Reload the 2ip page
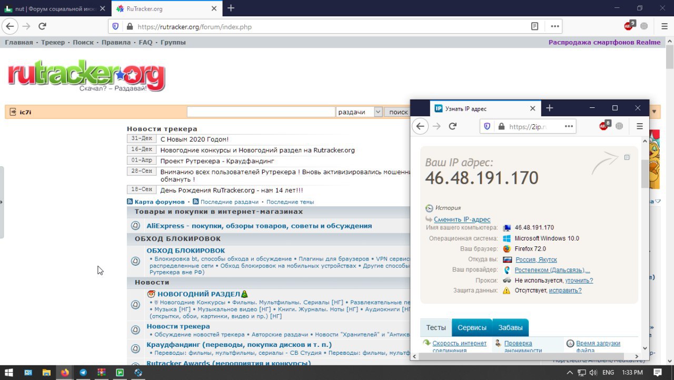674x380 pixels. click(452, 126)
